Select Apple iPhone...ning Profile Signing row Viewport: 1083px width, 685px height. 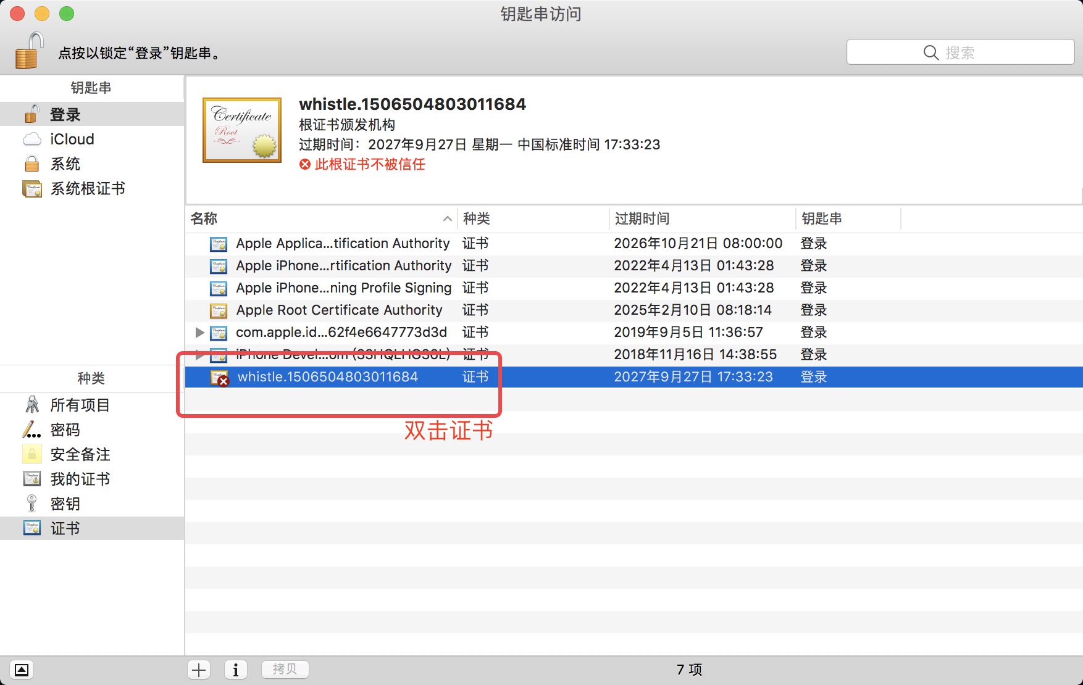634,288
